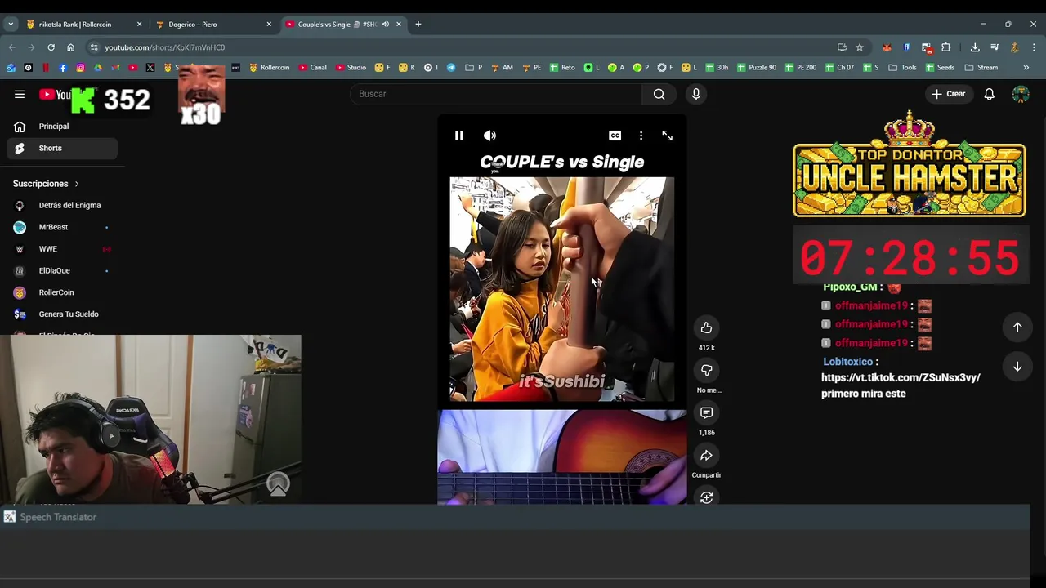Open the Netflix bookmark icon
1046x588 pixels.
tap(46, 68)
